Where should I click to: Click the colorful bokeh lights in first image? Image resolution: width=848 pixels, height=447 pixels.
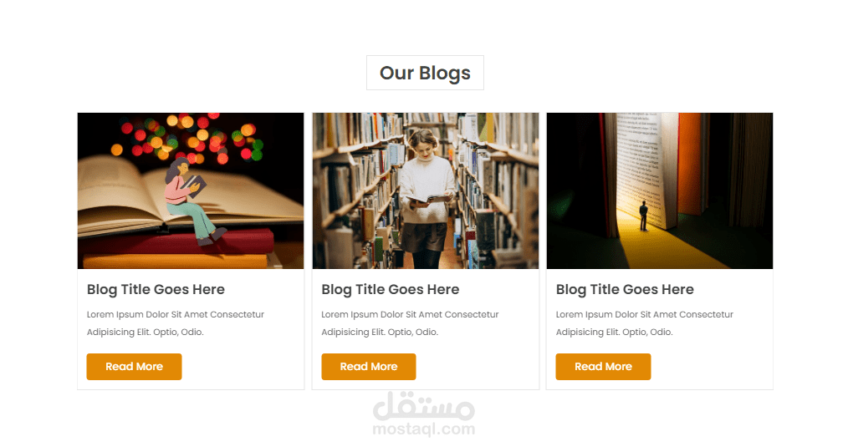coord(186,138)
